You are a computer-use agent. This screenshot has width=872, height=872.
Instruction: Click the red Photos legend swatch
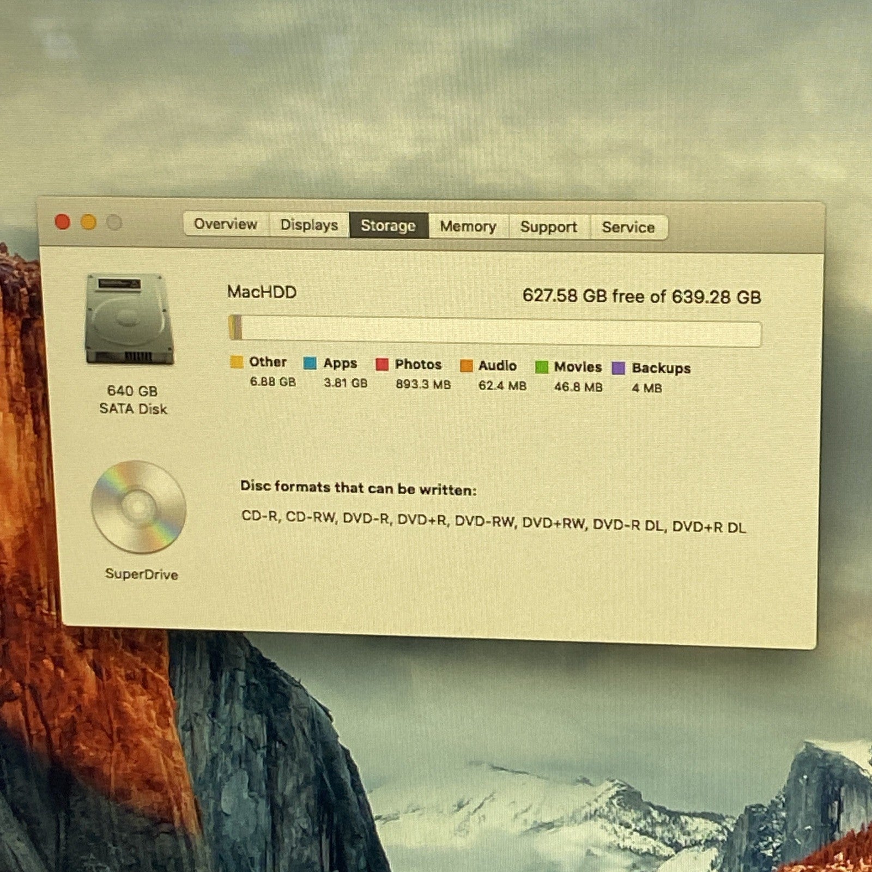(382, 365)
